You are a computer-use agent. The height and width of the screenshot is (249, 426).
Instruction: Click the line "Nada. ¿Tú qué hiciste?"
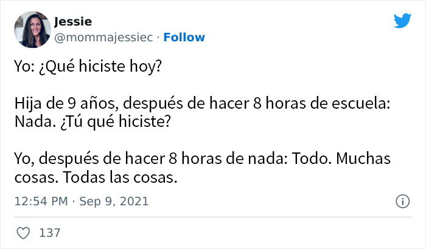(92, 121)
